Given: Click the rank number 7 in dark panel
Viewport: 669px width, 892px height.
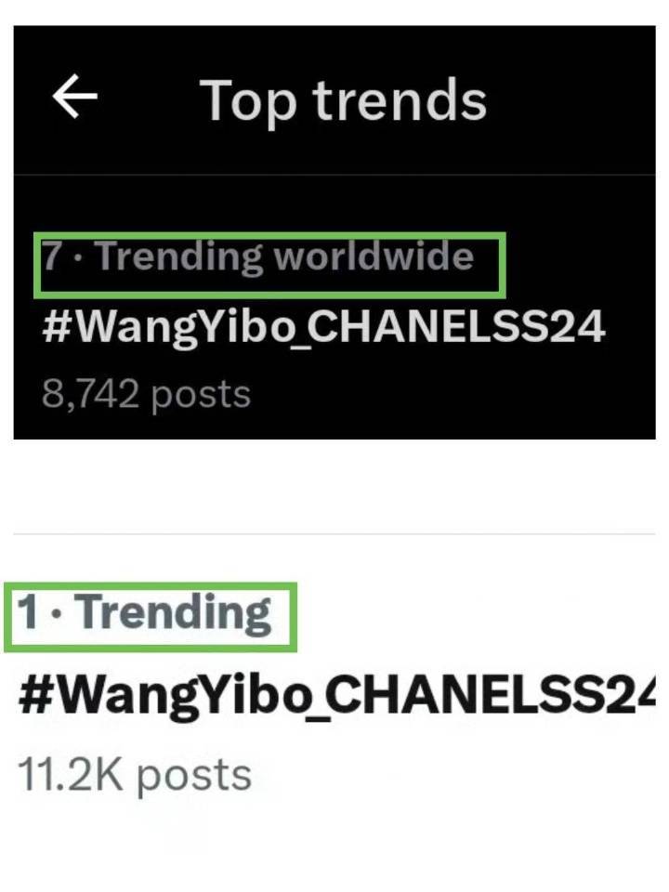Looking at the screenshot, I should (x=52, y=255).
